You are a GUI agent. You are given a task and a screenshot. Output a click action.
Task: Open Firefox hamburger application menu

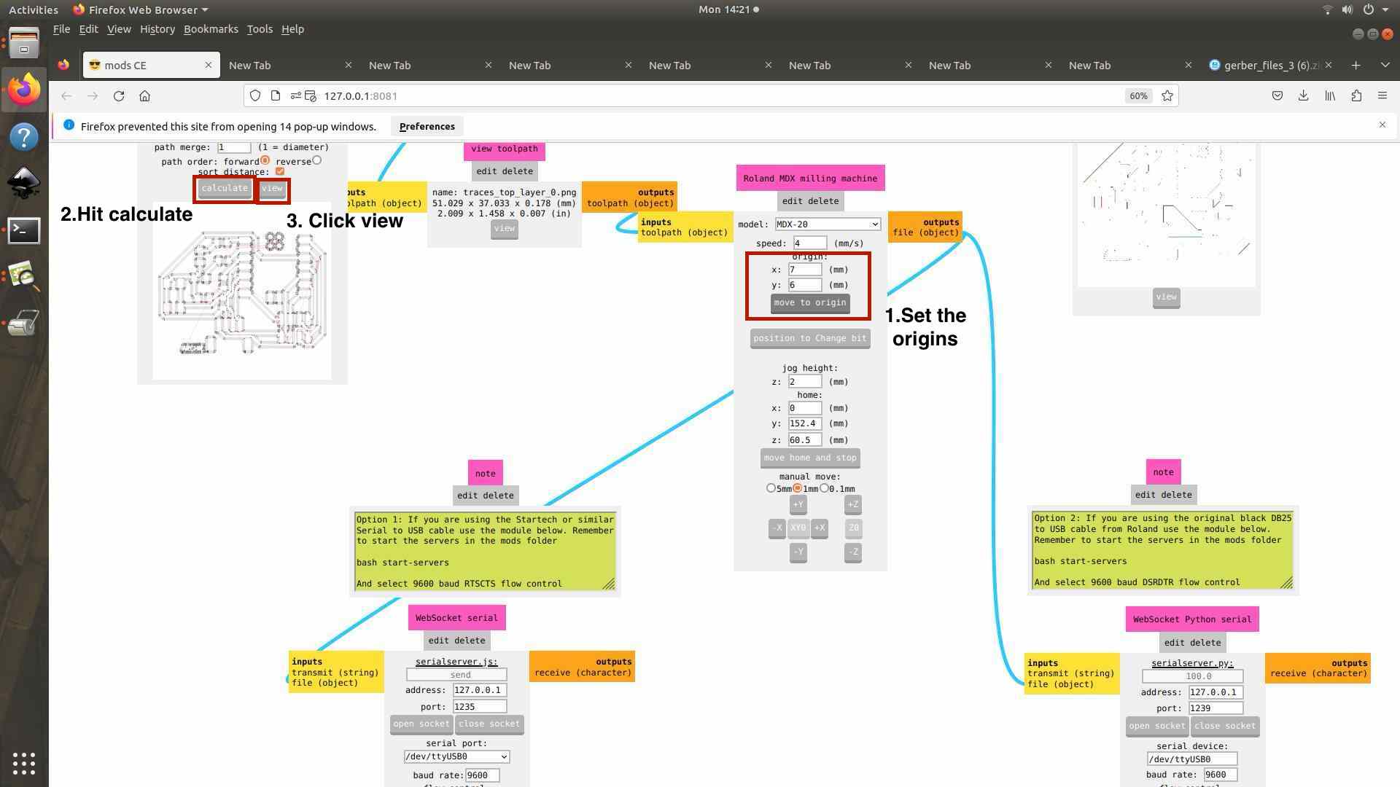(1382, 96)
